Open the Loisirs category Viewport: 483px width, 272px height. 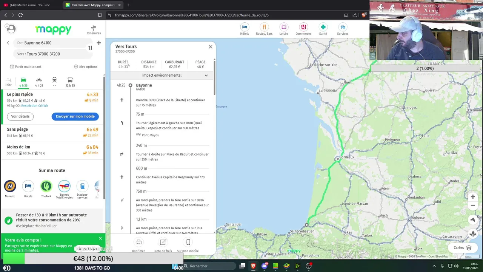(284, 29)
